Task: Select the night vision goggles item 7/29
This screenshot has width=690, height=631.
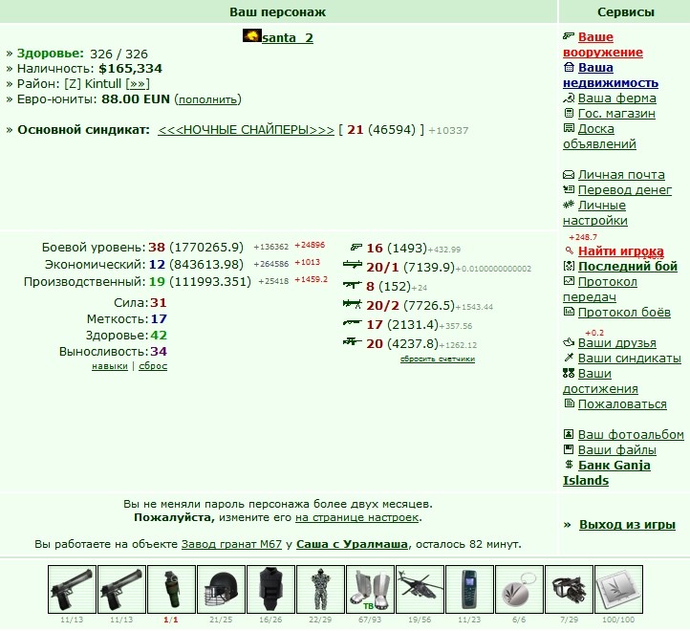Action: (x=569, y=590)
